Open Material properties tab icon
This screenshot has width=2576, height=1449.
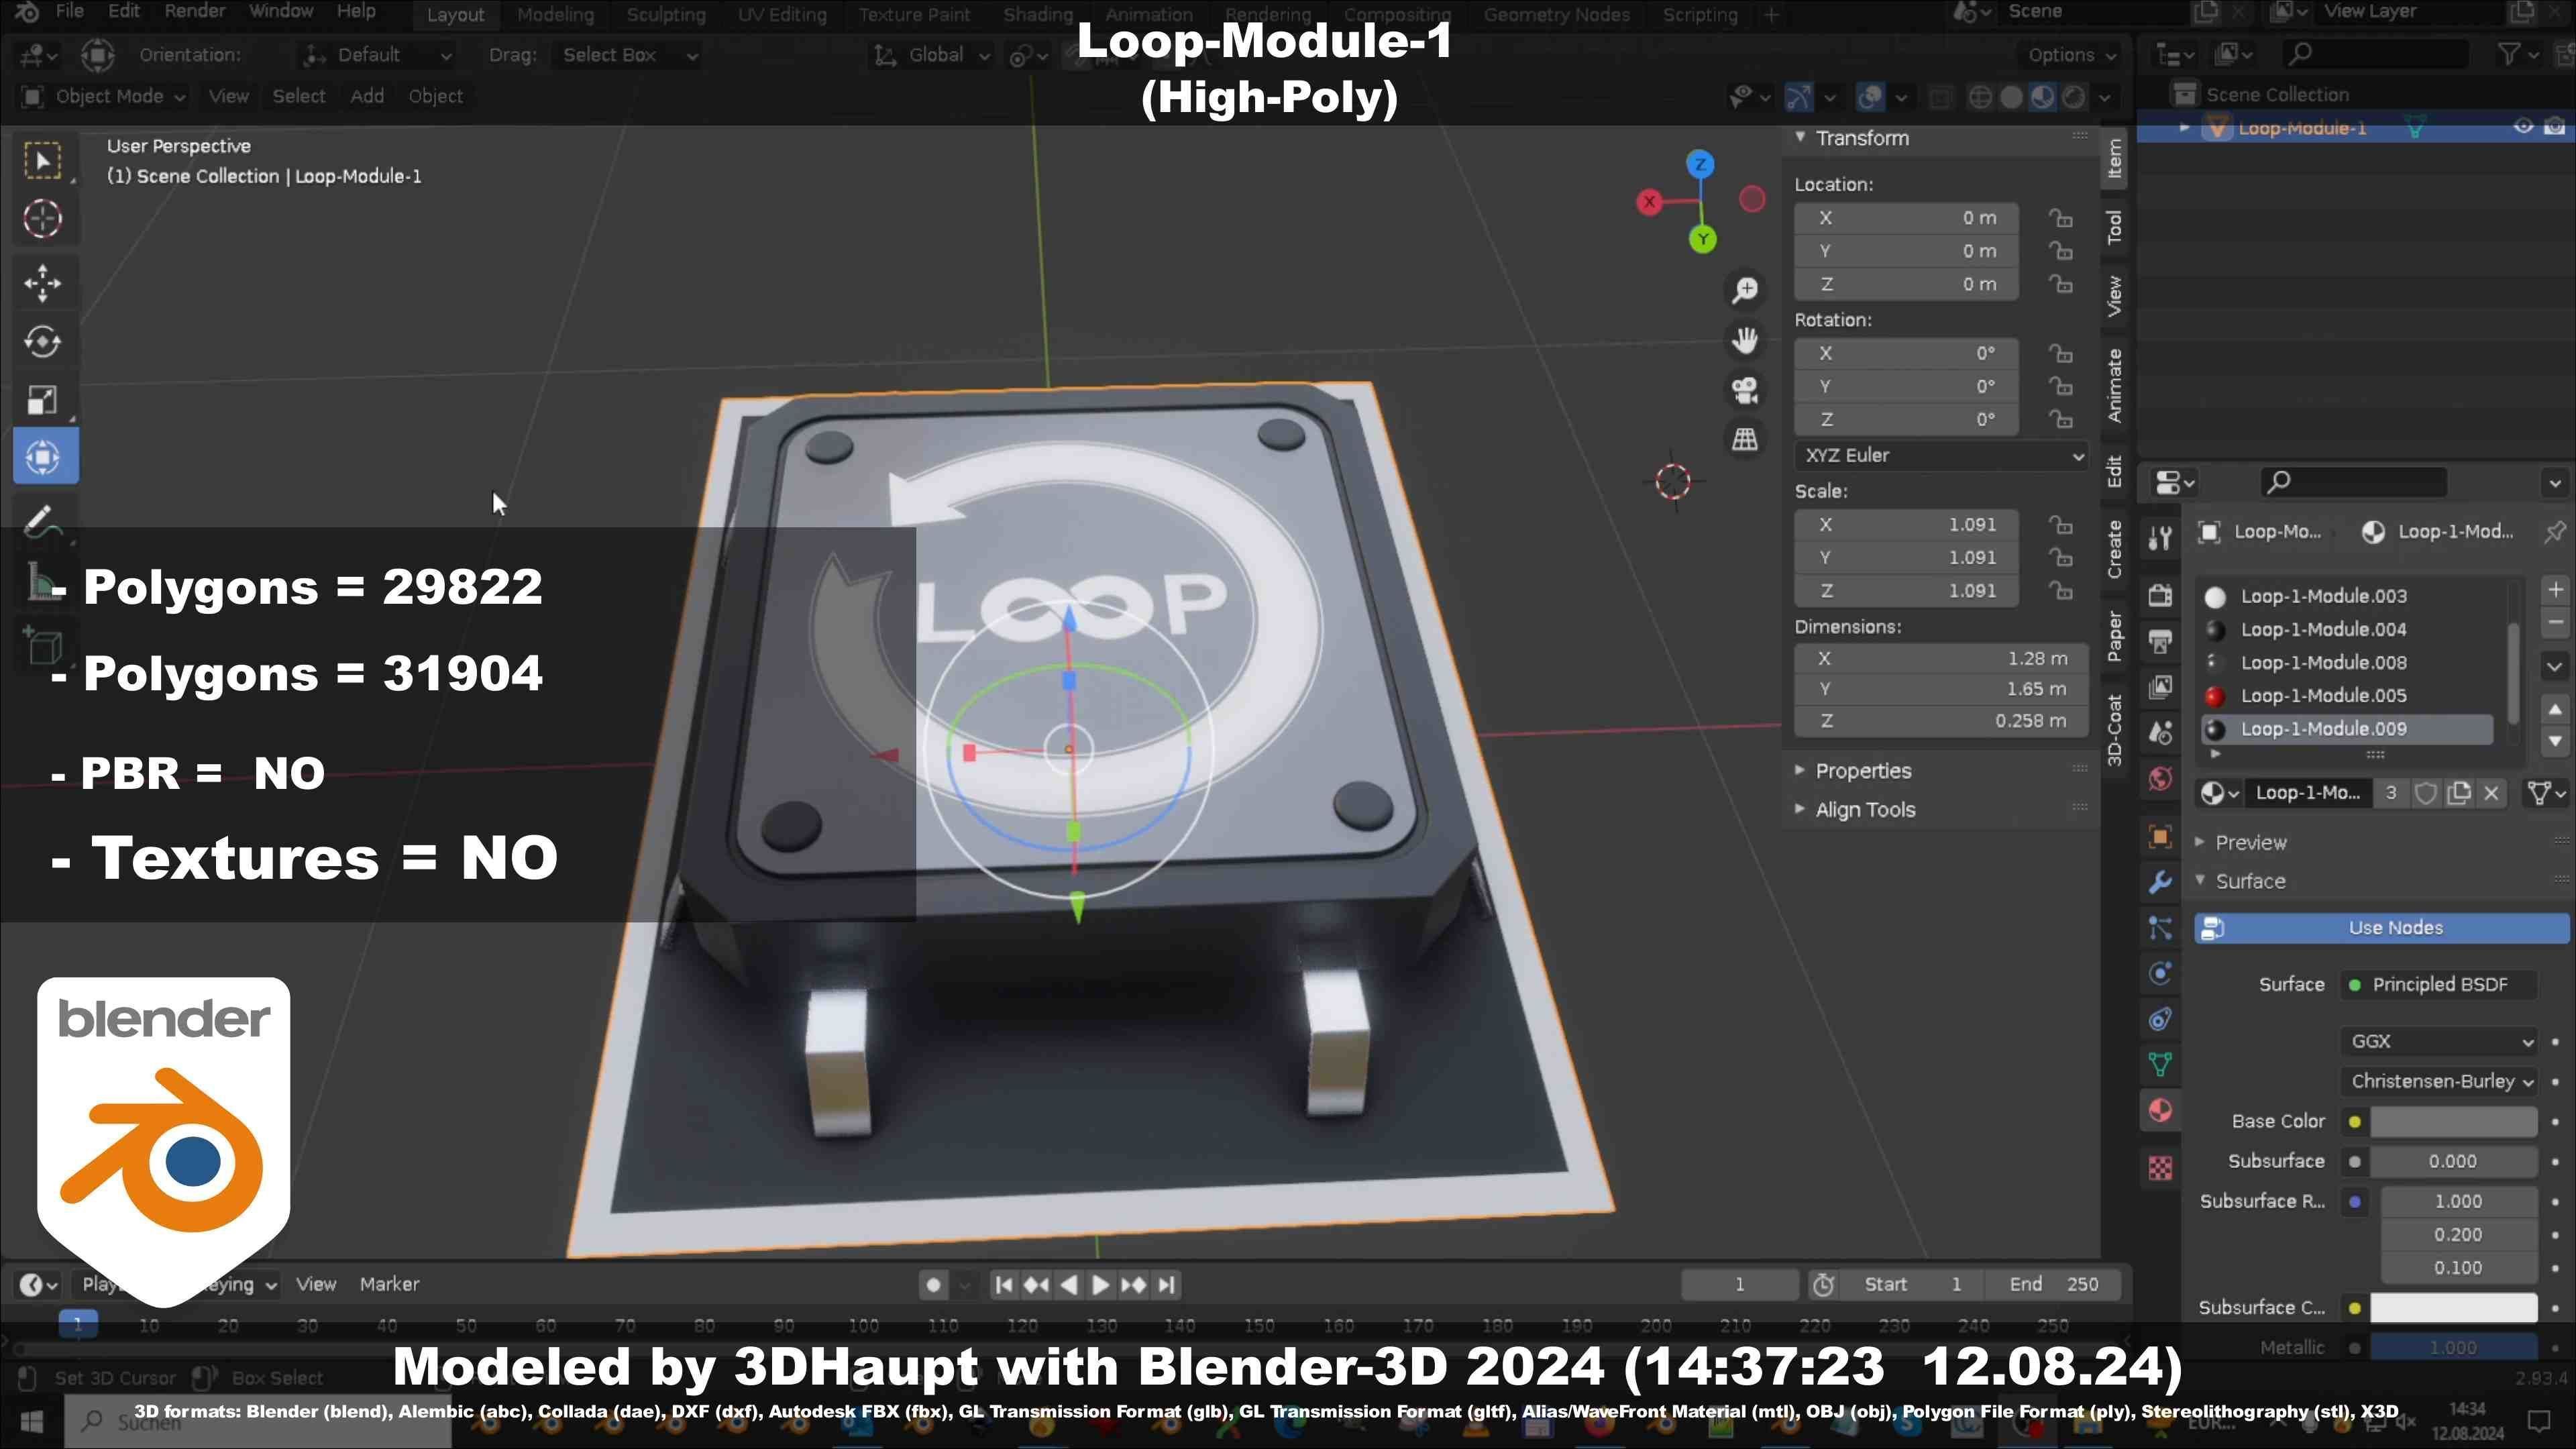[2160, 1111]
